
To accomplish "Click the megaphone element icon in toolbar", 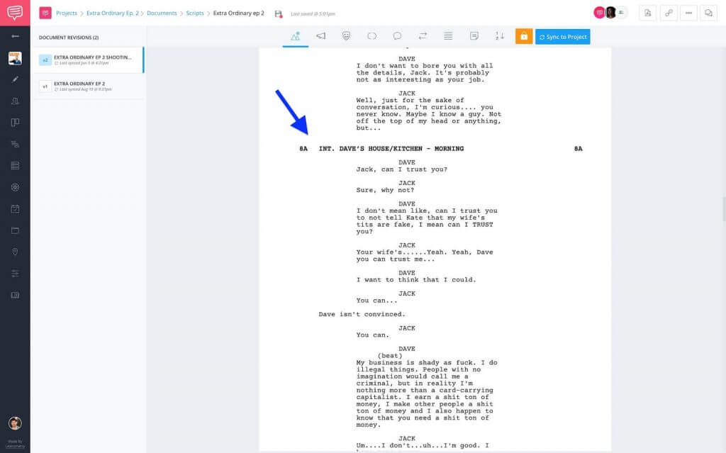I will pos(320,36).
